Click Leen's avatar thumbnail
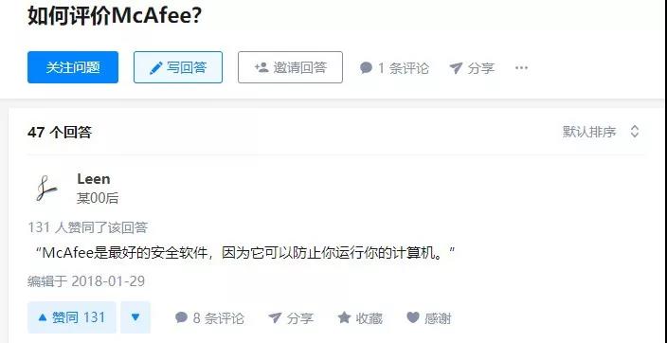The height and width of the screenshot is (343, 667). pos(46,189)
